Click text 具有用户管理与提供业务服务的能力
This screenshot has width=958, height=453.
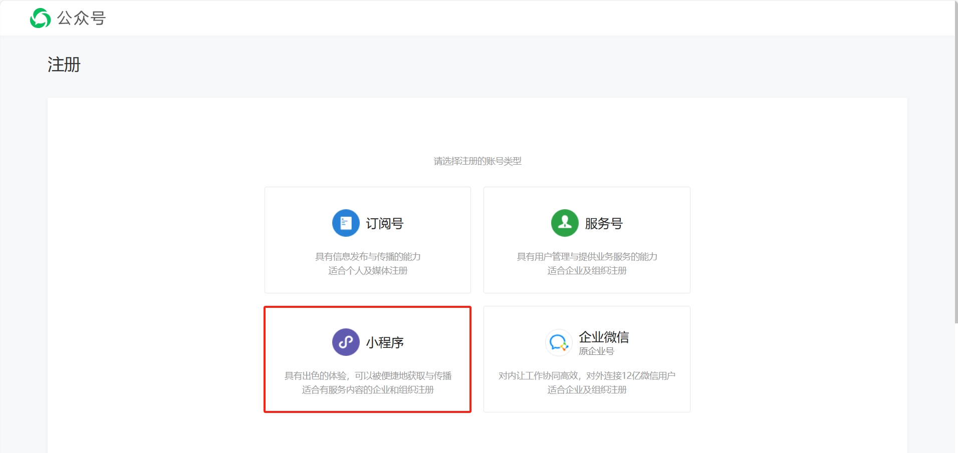(587, 256)
